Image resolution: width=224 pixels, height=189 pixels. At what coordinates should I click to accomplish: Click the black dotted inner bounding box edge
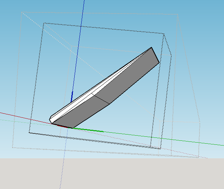pos(104,29)
